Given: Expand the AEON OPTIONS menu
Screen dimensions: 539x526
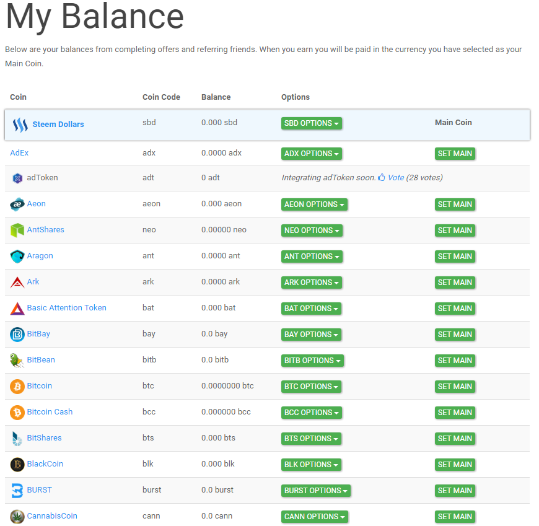Looking at the screenshot, I should (x=314, y=204).
